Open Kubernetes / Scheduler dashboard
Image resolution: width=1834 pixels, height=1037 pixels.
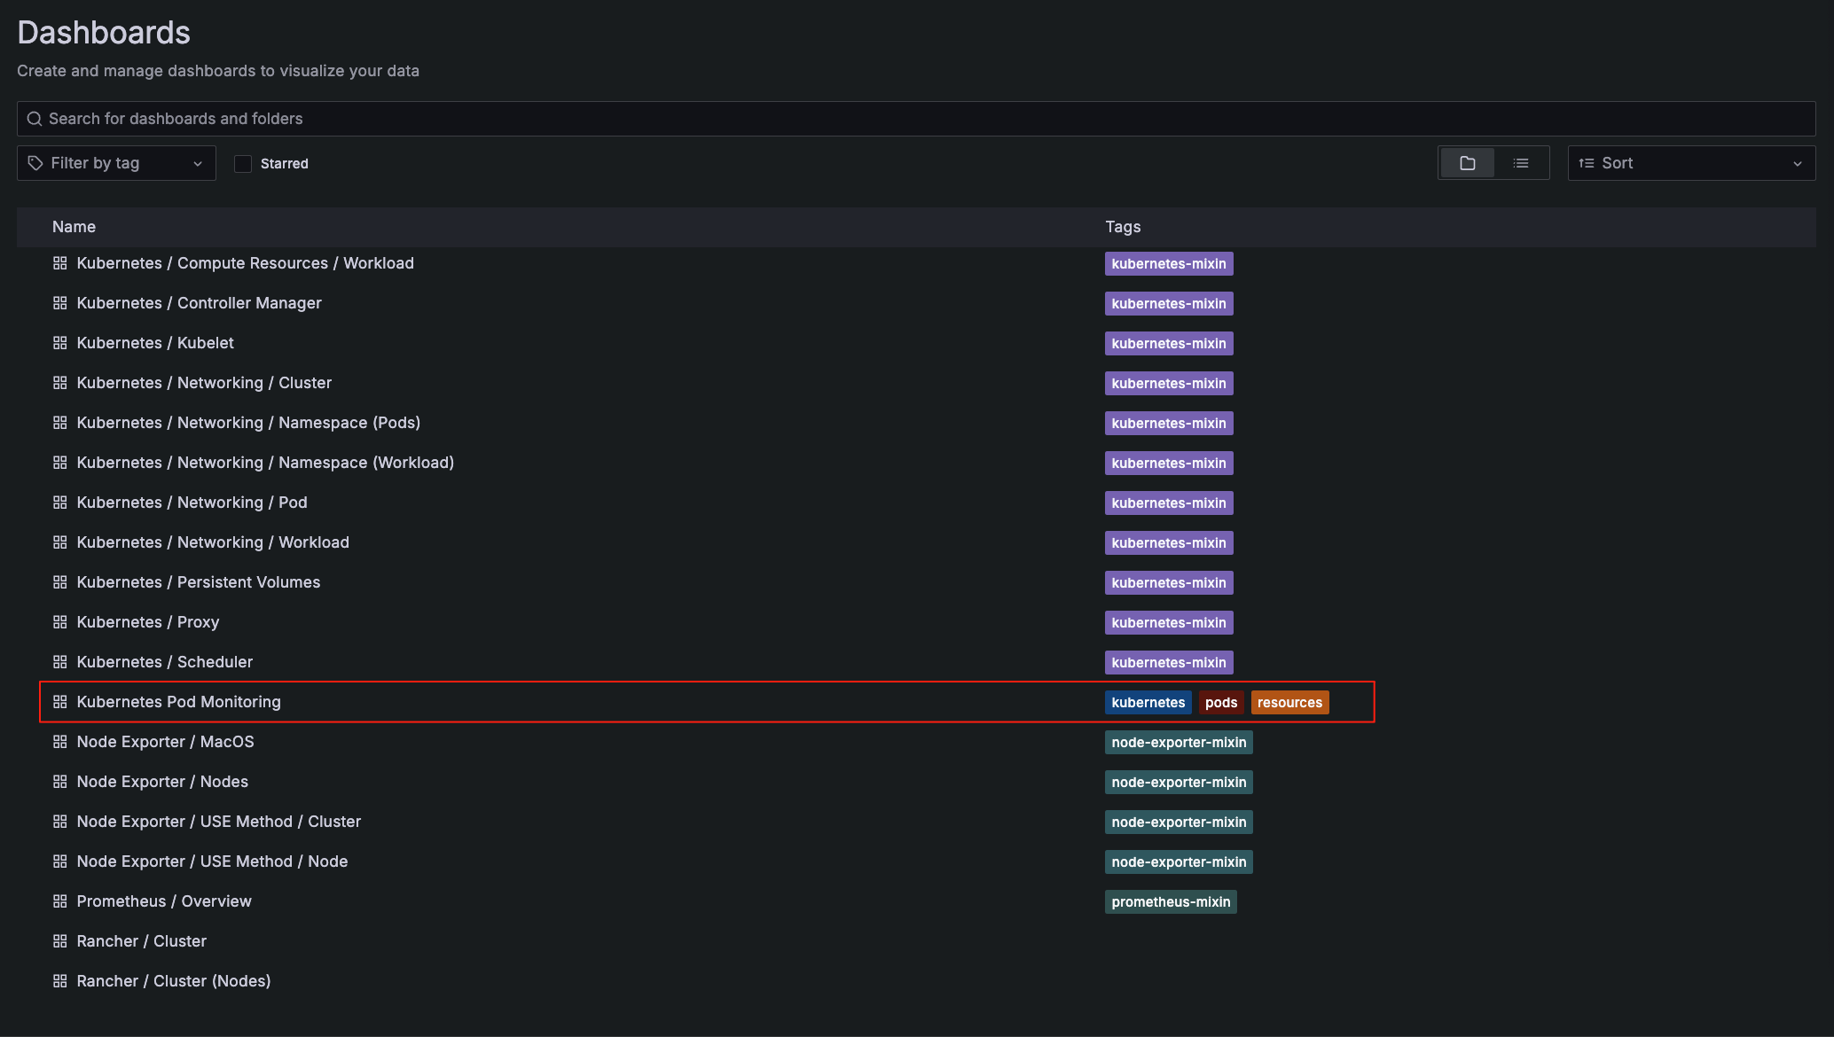(164, 662)
